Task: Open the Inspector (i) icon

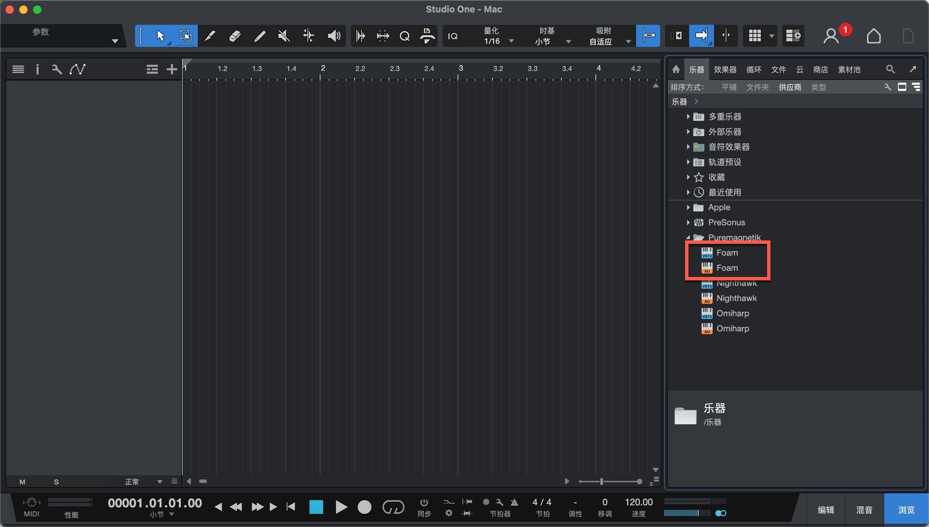Action: [37, 69]
